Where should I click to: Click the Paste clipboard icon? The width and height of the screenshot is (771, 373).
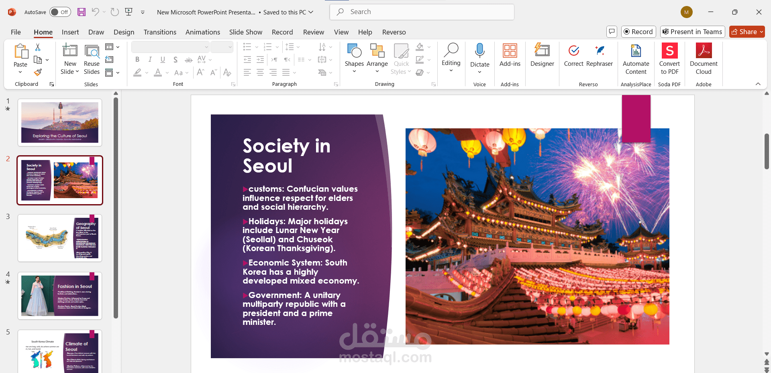[x=20, y=51]
